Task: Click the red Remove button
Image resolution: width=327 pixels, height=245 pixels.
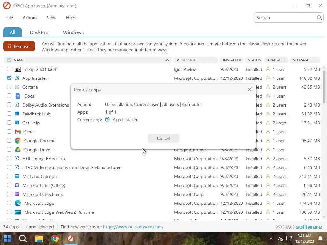Action: click(19, 46)
